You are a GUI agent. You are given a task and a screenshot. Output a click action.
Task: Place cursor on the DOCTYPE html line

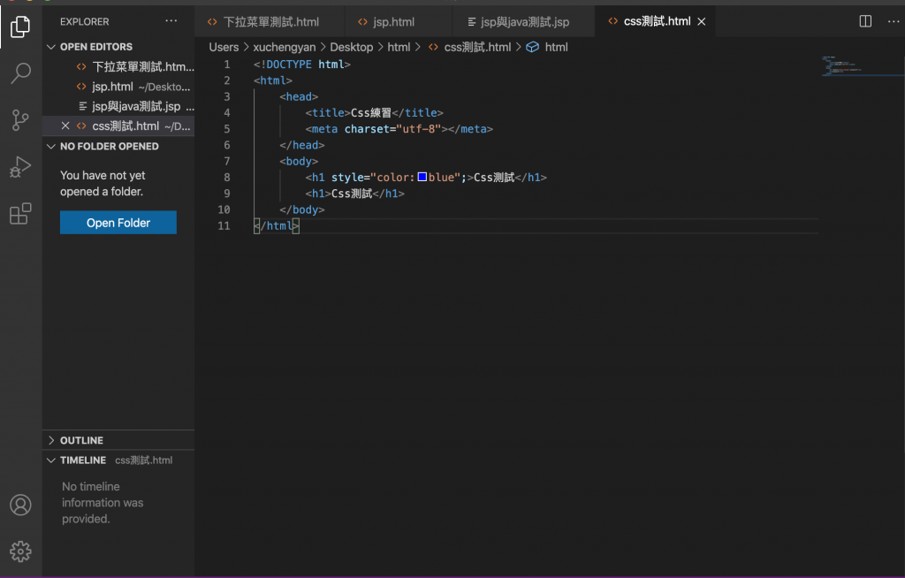302,65
